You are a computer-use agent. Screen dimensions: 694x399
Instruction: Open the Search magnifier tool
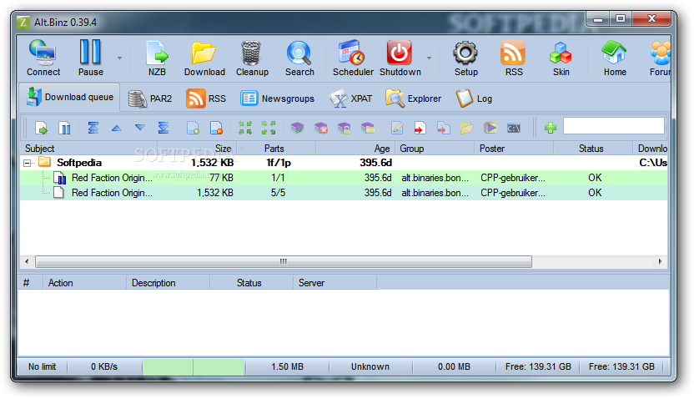(x=299, y=58)
